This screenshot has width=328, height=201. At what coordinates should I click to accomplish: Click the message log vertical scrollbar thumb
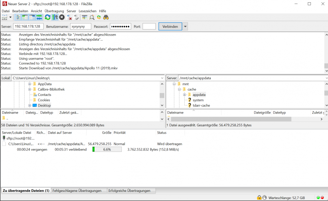point(326,66)
